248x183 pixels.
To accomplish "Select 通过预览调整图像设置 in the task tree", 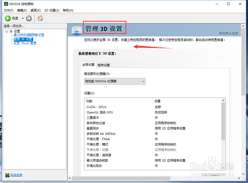I will [x=29, y=35].
